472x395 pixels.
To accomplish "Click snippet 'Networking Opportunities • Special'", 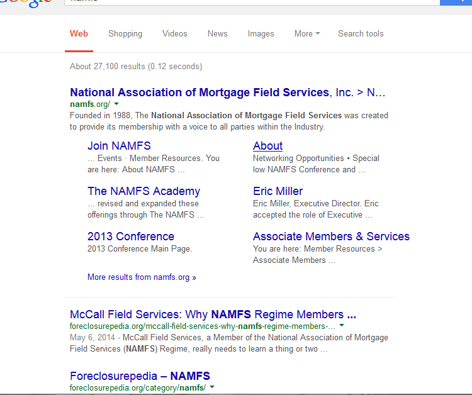I will 316,159.
